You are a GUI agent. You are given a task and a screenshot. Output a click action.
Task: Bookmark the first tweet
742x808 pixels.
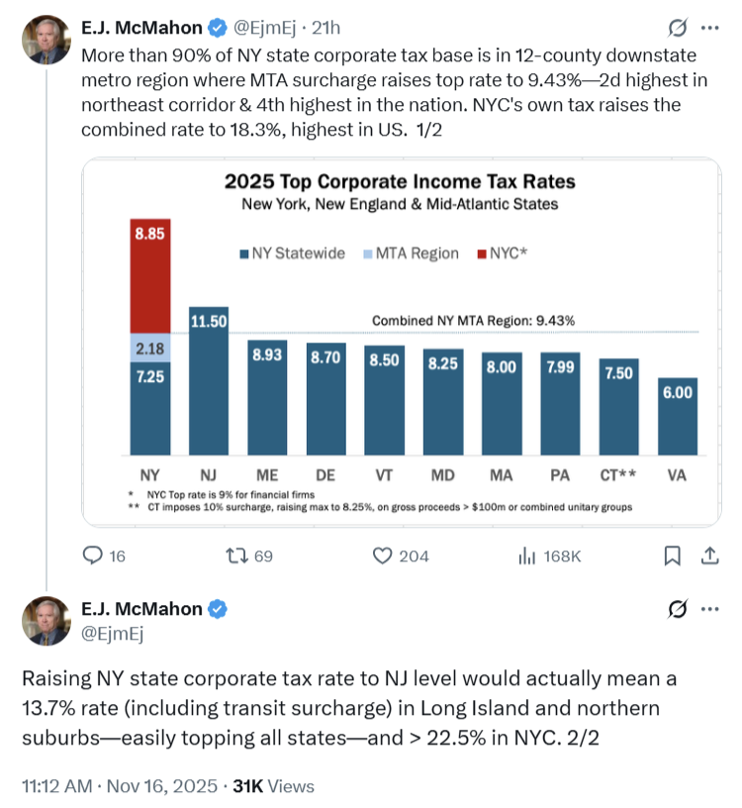(673, 555)
